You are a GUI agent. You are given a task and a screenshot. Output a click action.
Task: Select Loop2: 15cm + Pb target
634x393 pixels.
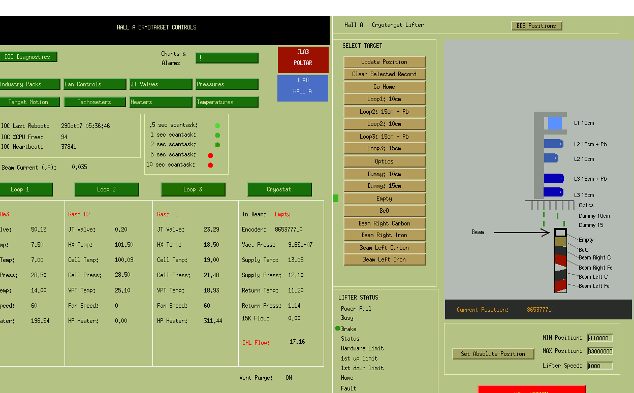[385, 112]
